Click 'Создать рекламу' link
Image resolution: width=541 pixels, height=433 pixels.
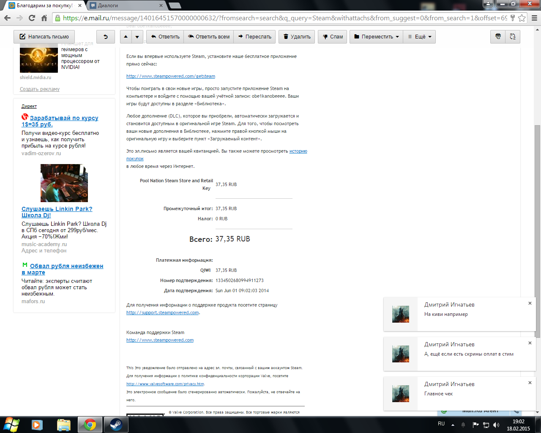point(40,89)
